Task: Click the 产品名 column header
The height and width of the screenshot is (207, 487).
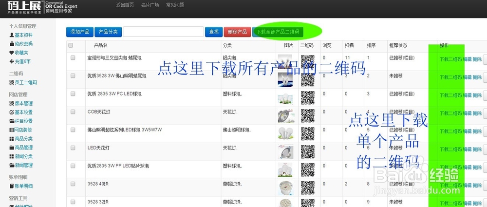Action: [x=101, y=45]
